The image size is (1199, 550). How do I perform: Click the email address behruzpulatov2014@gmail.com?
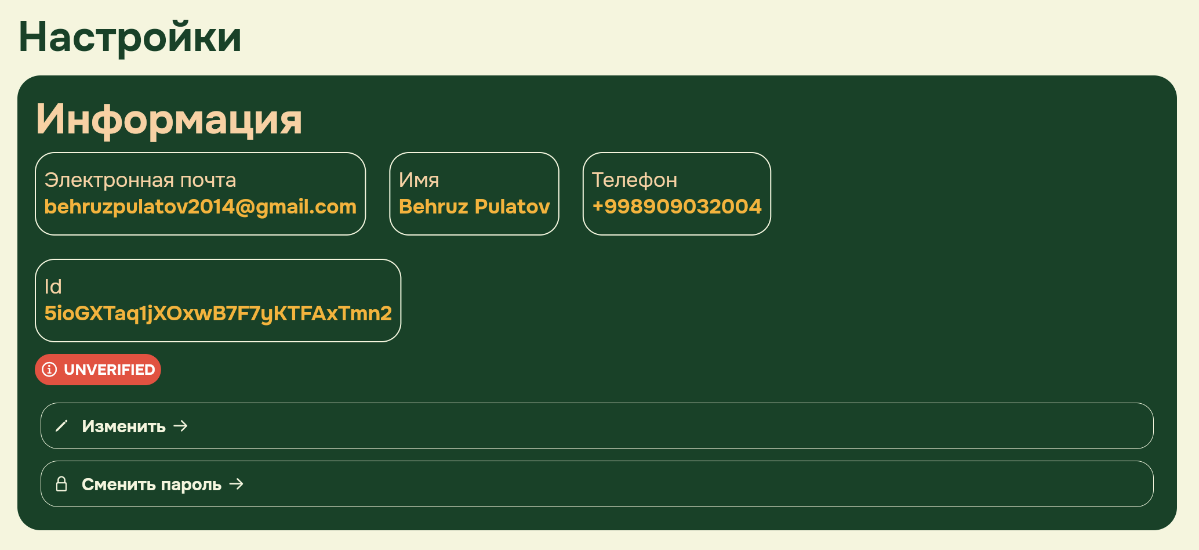click(x=201, y=207)
